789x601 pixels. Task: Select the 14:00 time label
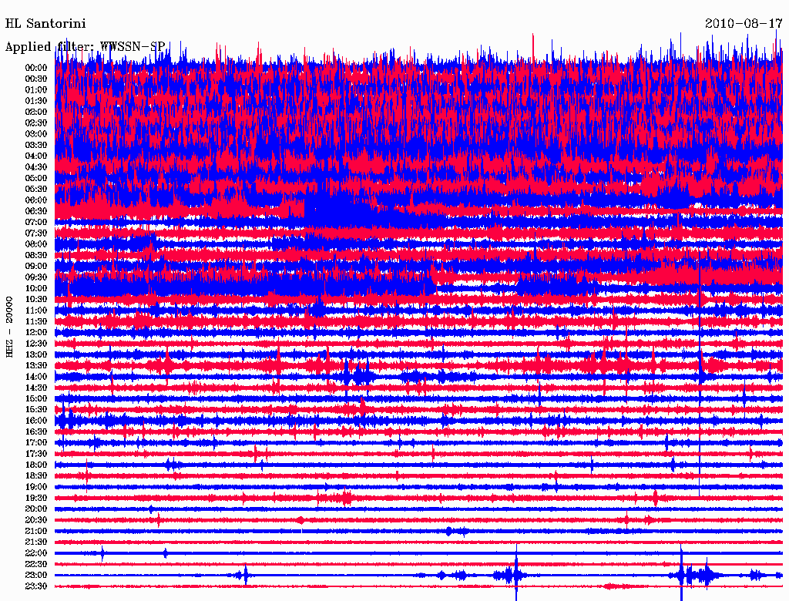click(36, 377)
